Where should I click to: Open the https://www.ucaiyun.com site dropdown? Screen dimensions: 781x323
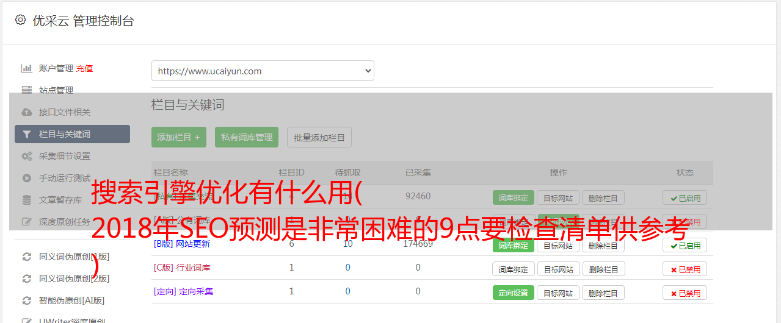[x=263, y=71]
